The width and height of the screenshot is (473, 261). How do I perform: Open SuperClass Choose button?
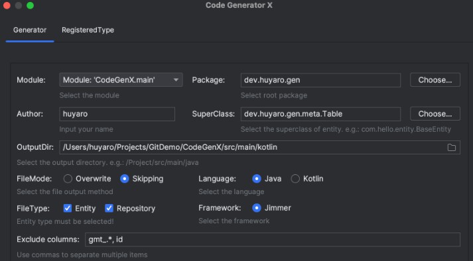(x=435, y=114)
